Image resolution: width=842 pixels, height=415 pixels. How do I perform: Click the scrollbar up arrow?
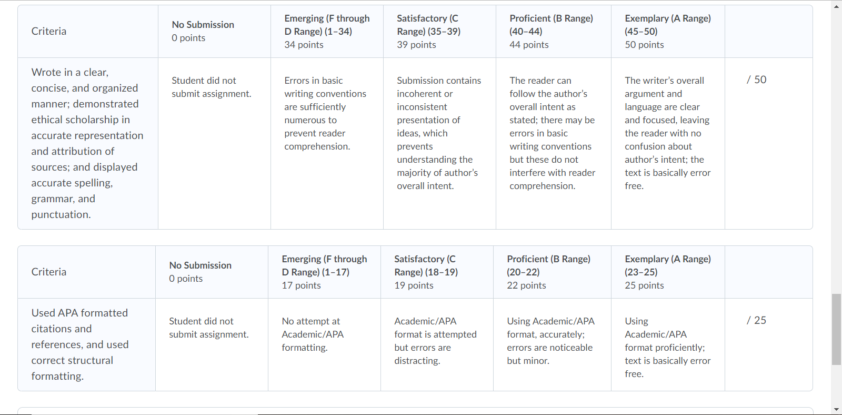836,6
